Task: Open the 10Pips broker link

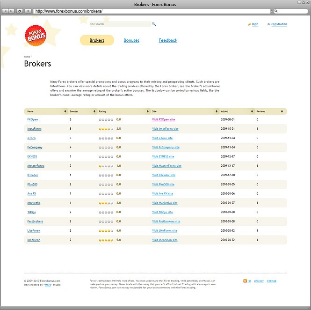Action: coord(31,212)
